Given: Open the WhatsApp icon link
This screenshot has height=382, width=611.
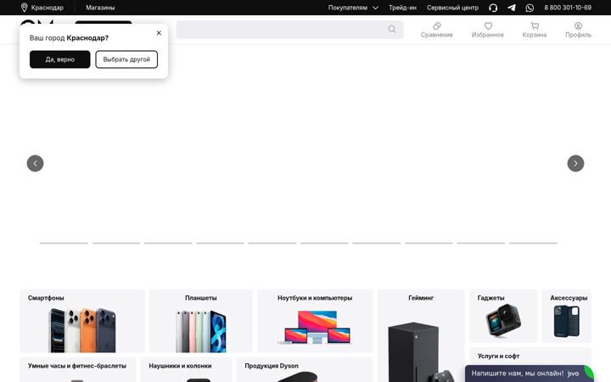Looking at the screenshot, I should point(530,8).
